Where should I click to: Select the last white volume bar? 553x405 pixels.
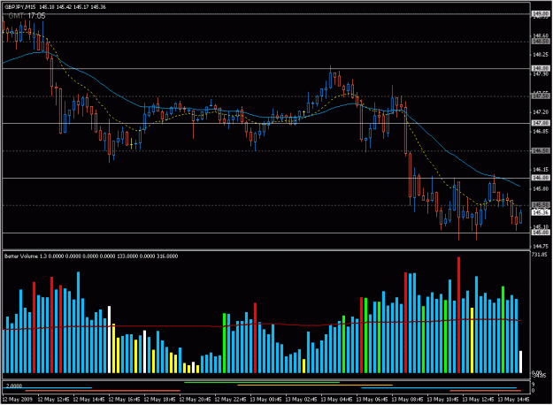tap(520, 362)
